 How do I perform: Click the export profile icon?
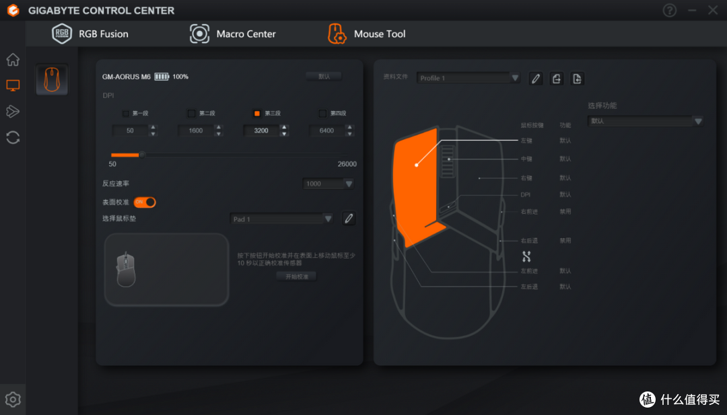tap(578, 78)
